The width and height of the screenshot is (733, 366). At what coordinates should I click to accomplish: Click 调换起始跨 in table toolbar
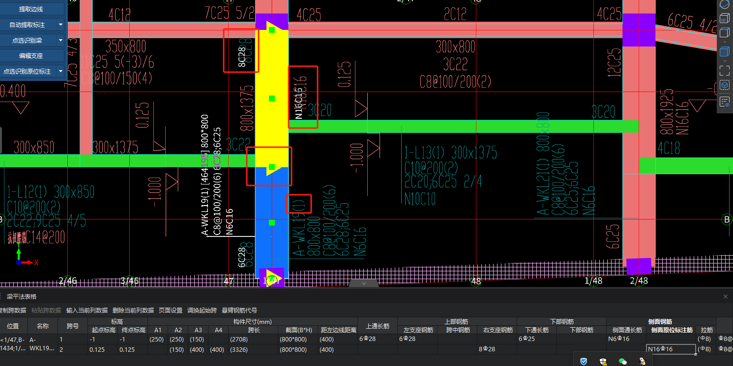point(202,310)
